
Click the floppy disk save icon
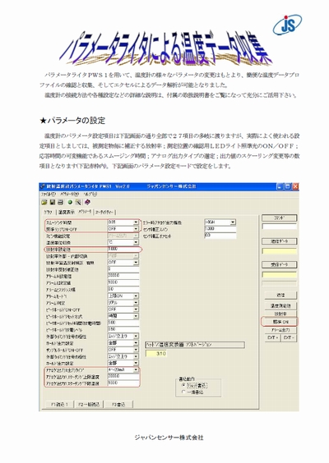(53, 202)
